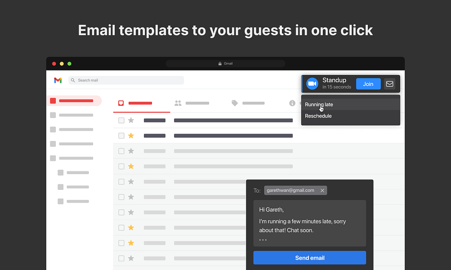Click the Standup meeting title
Screen dimensions: 451x270
pos(334,80)
